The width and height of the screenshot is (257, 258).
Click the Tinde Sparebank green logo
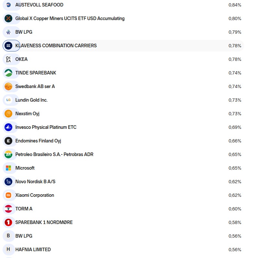pyautogui.click(x=8, y=73)
